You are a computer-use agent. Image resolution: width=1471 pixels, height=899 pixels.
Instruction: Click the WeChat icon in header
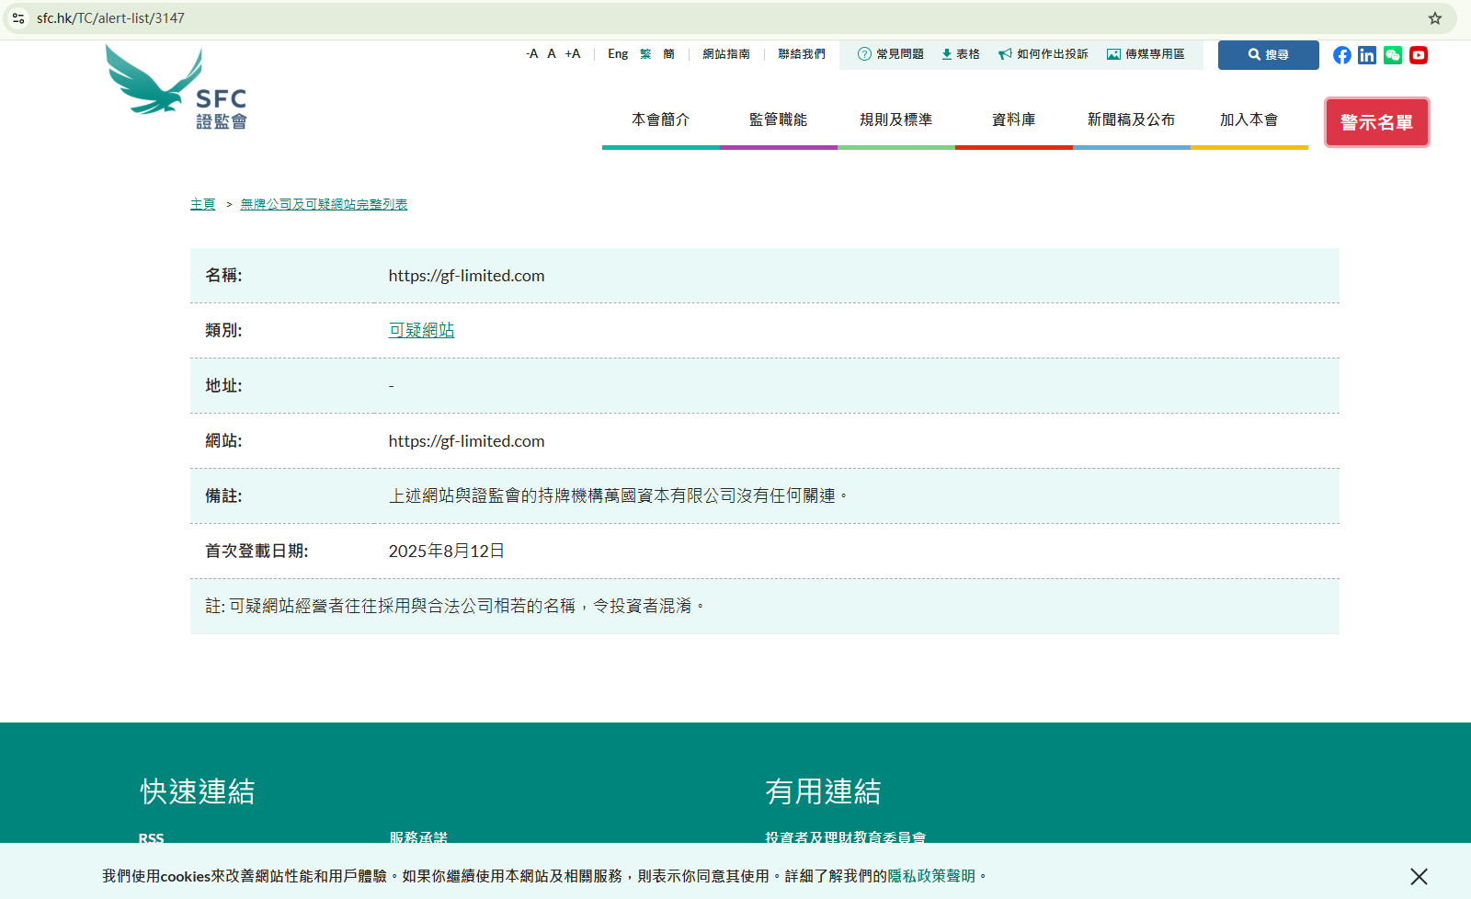(1393, 55)
